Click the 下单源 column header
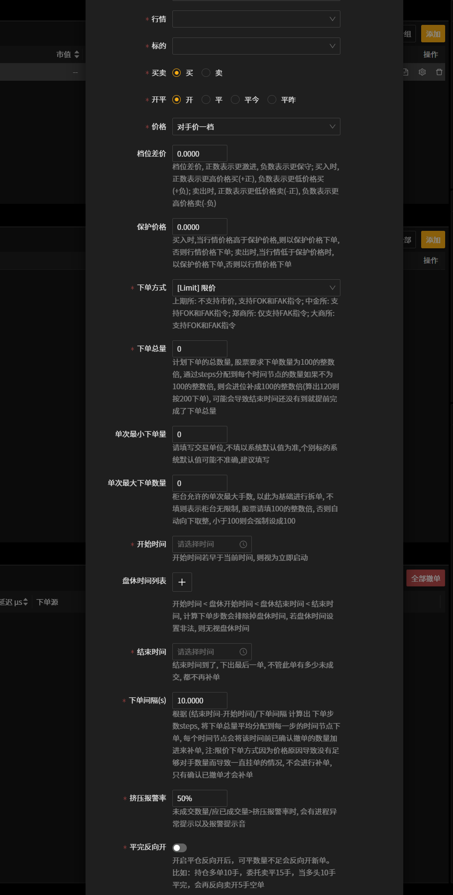This screenshot has height=895, width=453. 47,602
